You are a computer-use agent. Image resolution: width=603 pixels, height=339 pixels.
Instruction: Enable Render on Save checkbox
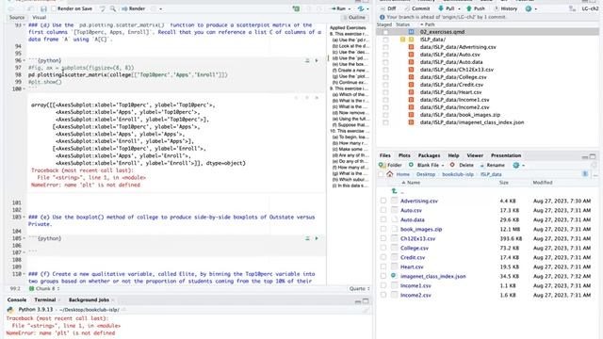[x=54, y=8]
